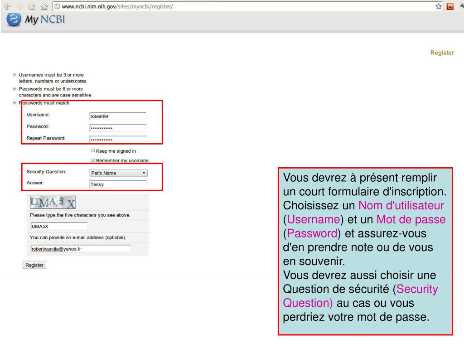Open the Security Question dropdown
This screenshot has height=348, width=464.
(118, 173)
